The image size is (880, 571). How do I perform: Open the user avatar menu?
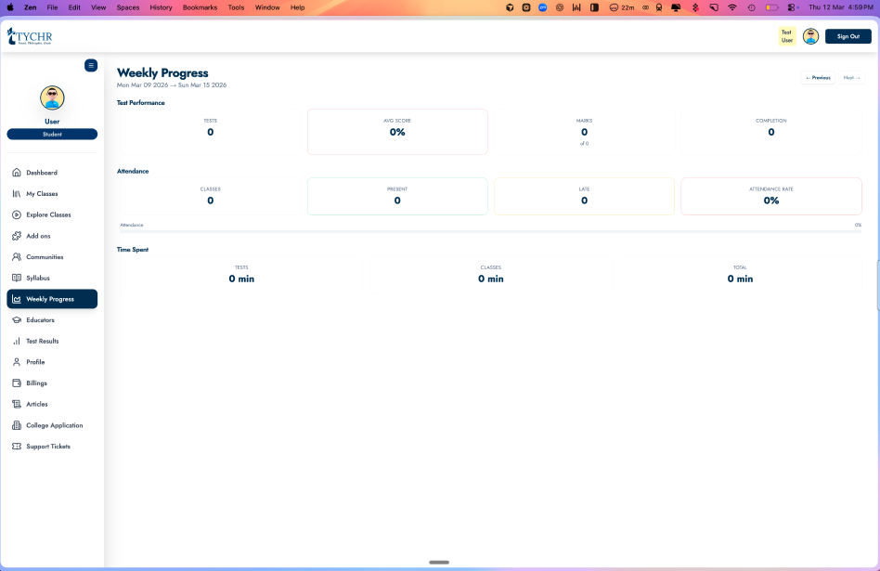(810, 36)
